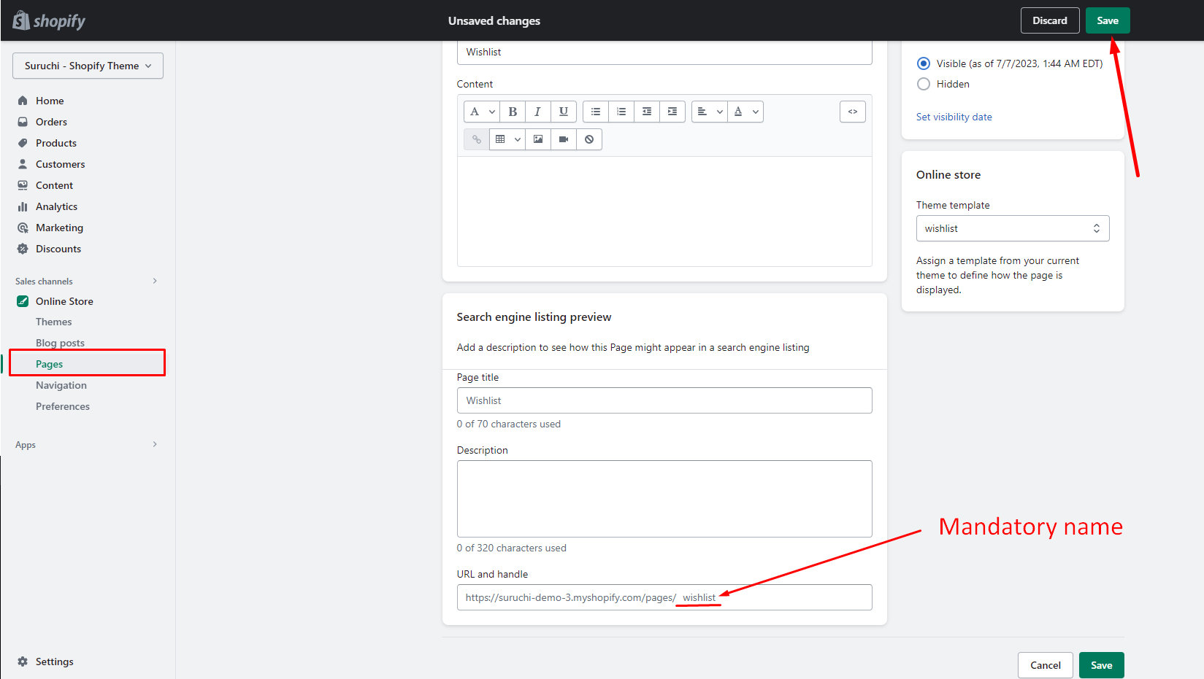Expand the insert table dropdown
Screen dimensions: 1204x679
pyautogui.click(x=507, y=139)
